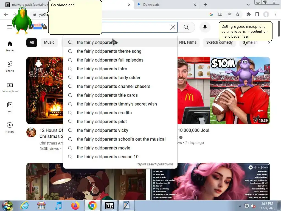Select the NFL Films chip
Viewport: 281px width, 211px height.
(188, 43)
